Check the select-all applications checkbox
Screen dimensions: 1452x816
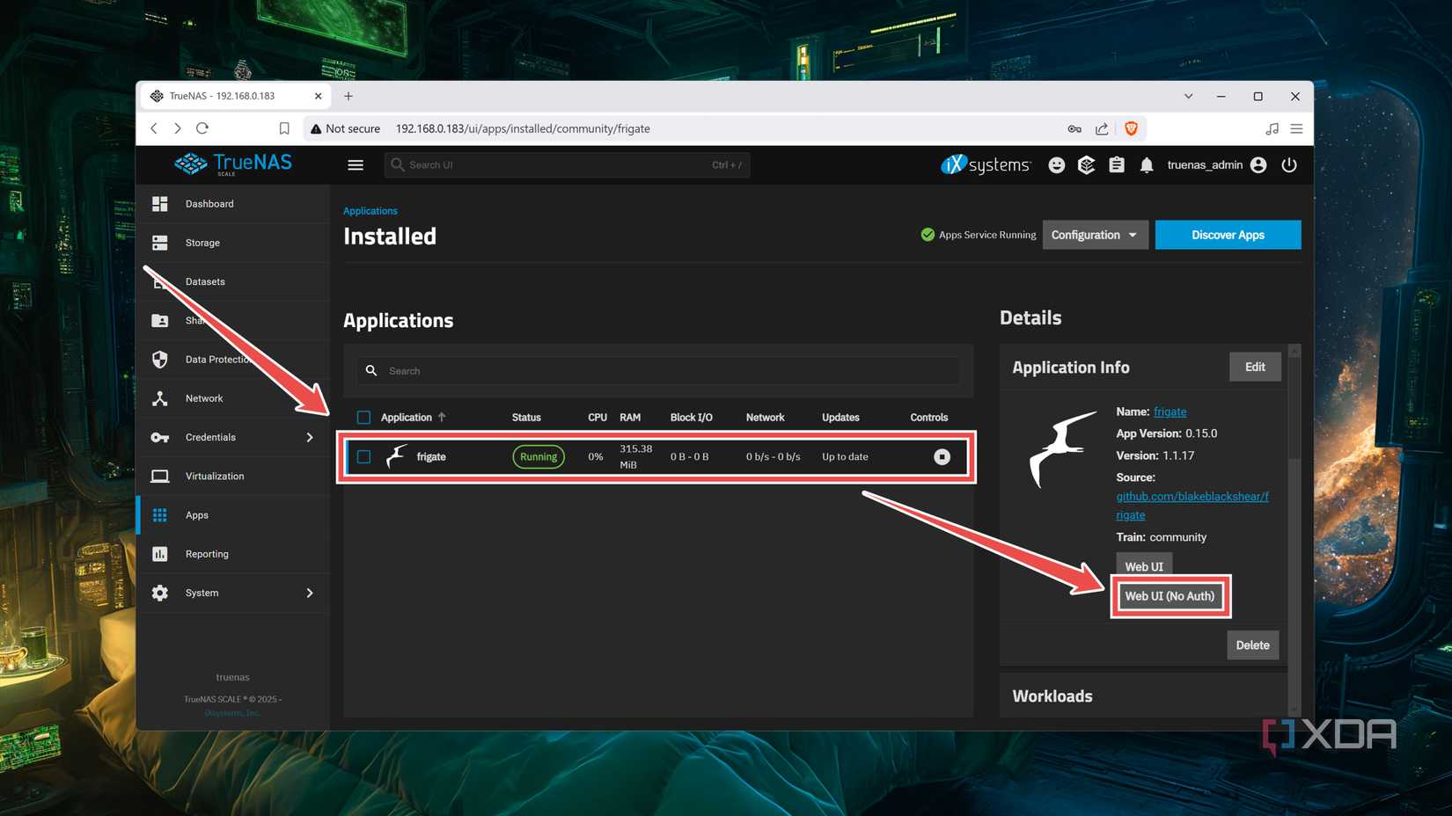click(x=363, y=418)
